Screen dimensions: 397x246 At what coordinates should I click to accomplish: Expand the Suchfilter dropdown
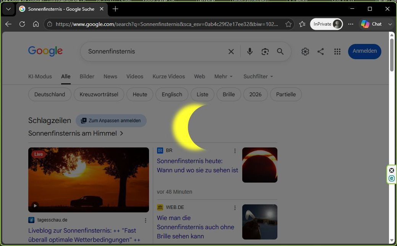[258, 76]
